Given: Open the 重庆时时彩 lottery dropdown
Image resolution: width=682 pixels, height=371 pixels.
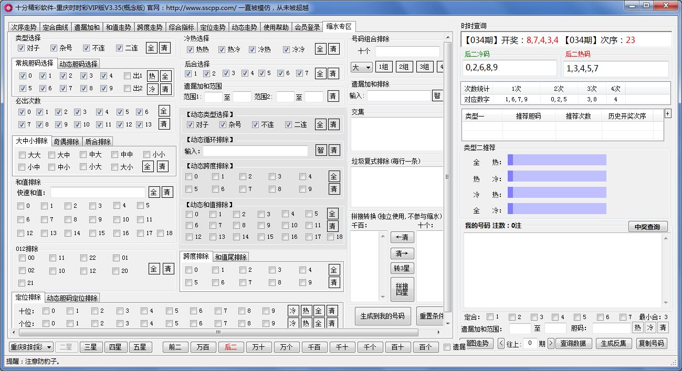Looking at the screenshot, I should click(x=32, y=347).
